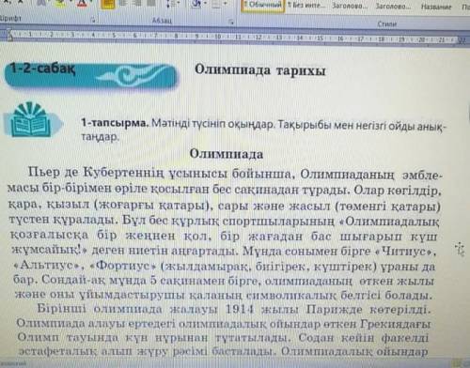Click the word «Читиус» in the paragraph

(405, 252)
